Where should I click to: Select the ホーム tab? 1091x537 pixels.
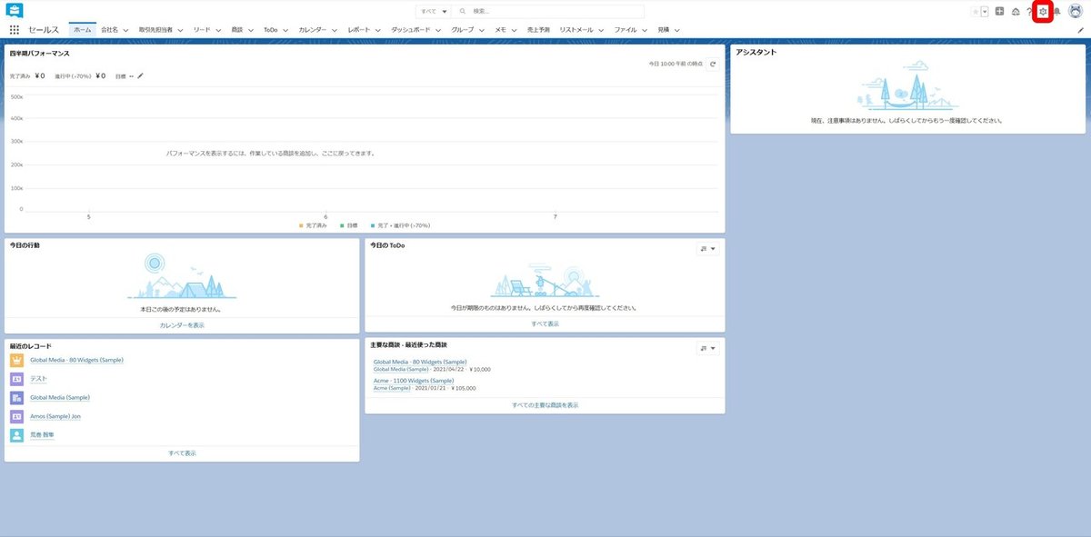point(82,30)
